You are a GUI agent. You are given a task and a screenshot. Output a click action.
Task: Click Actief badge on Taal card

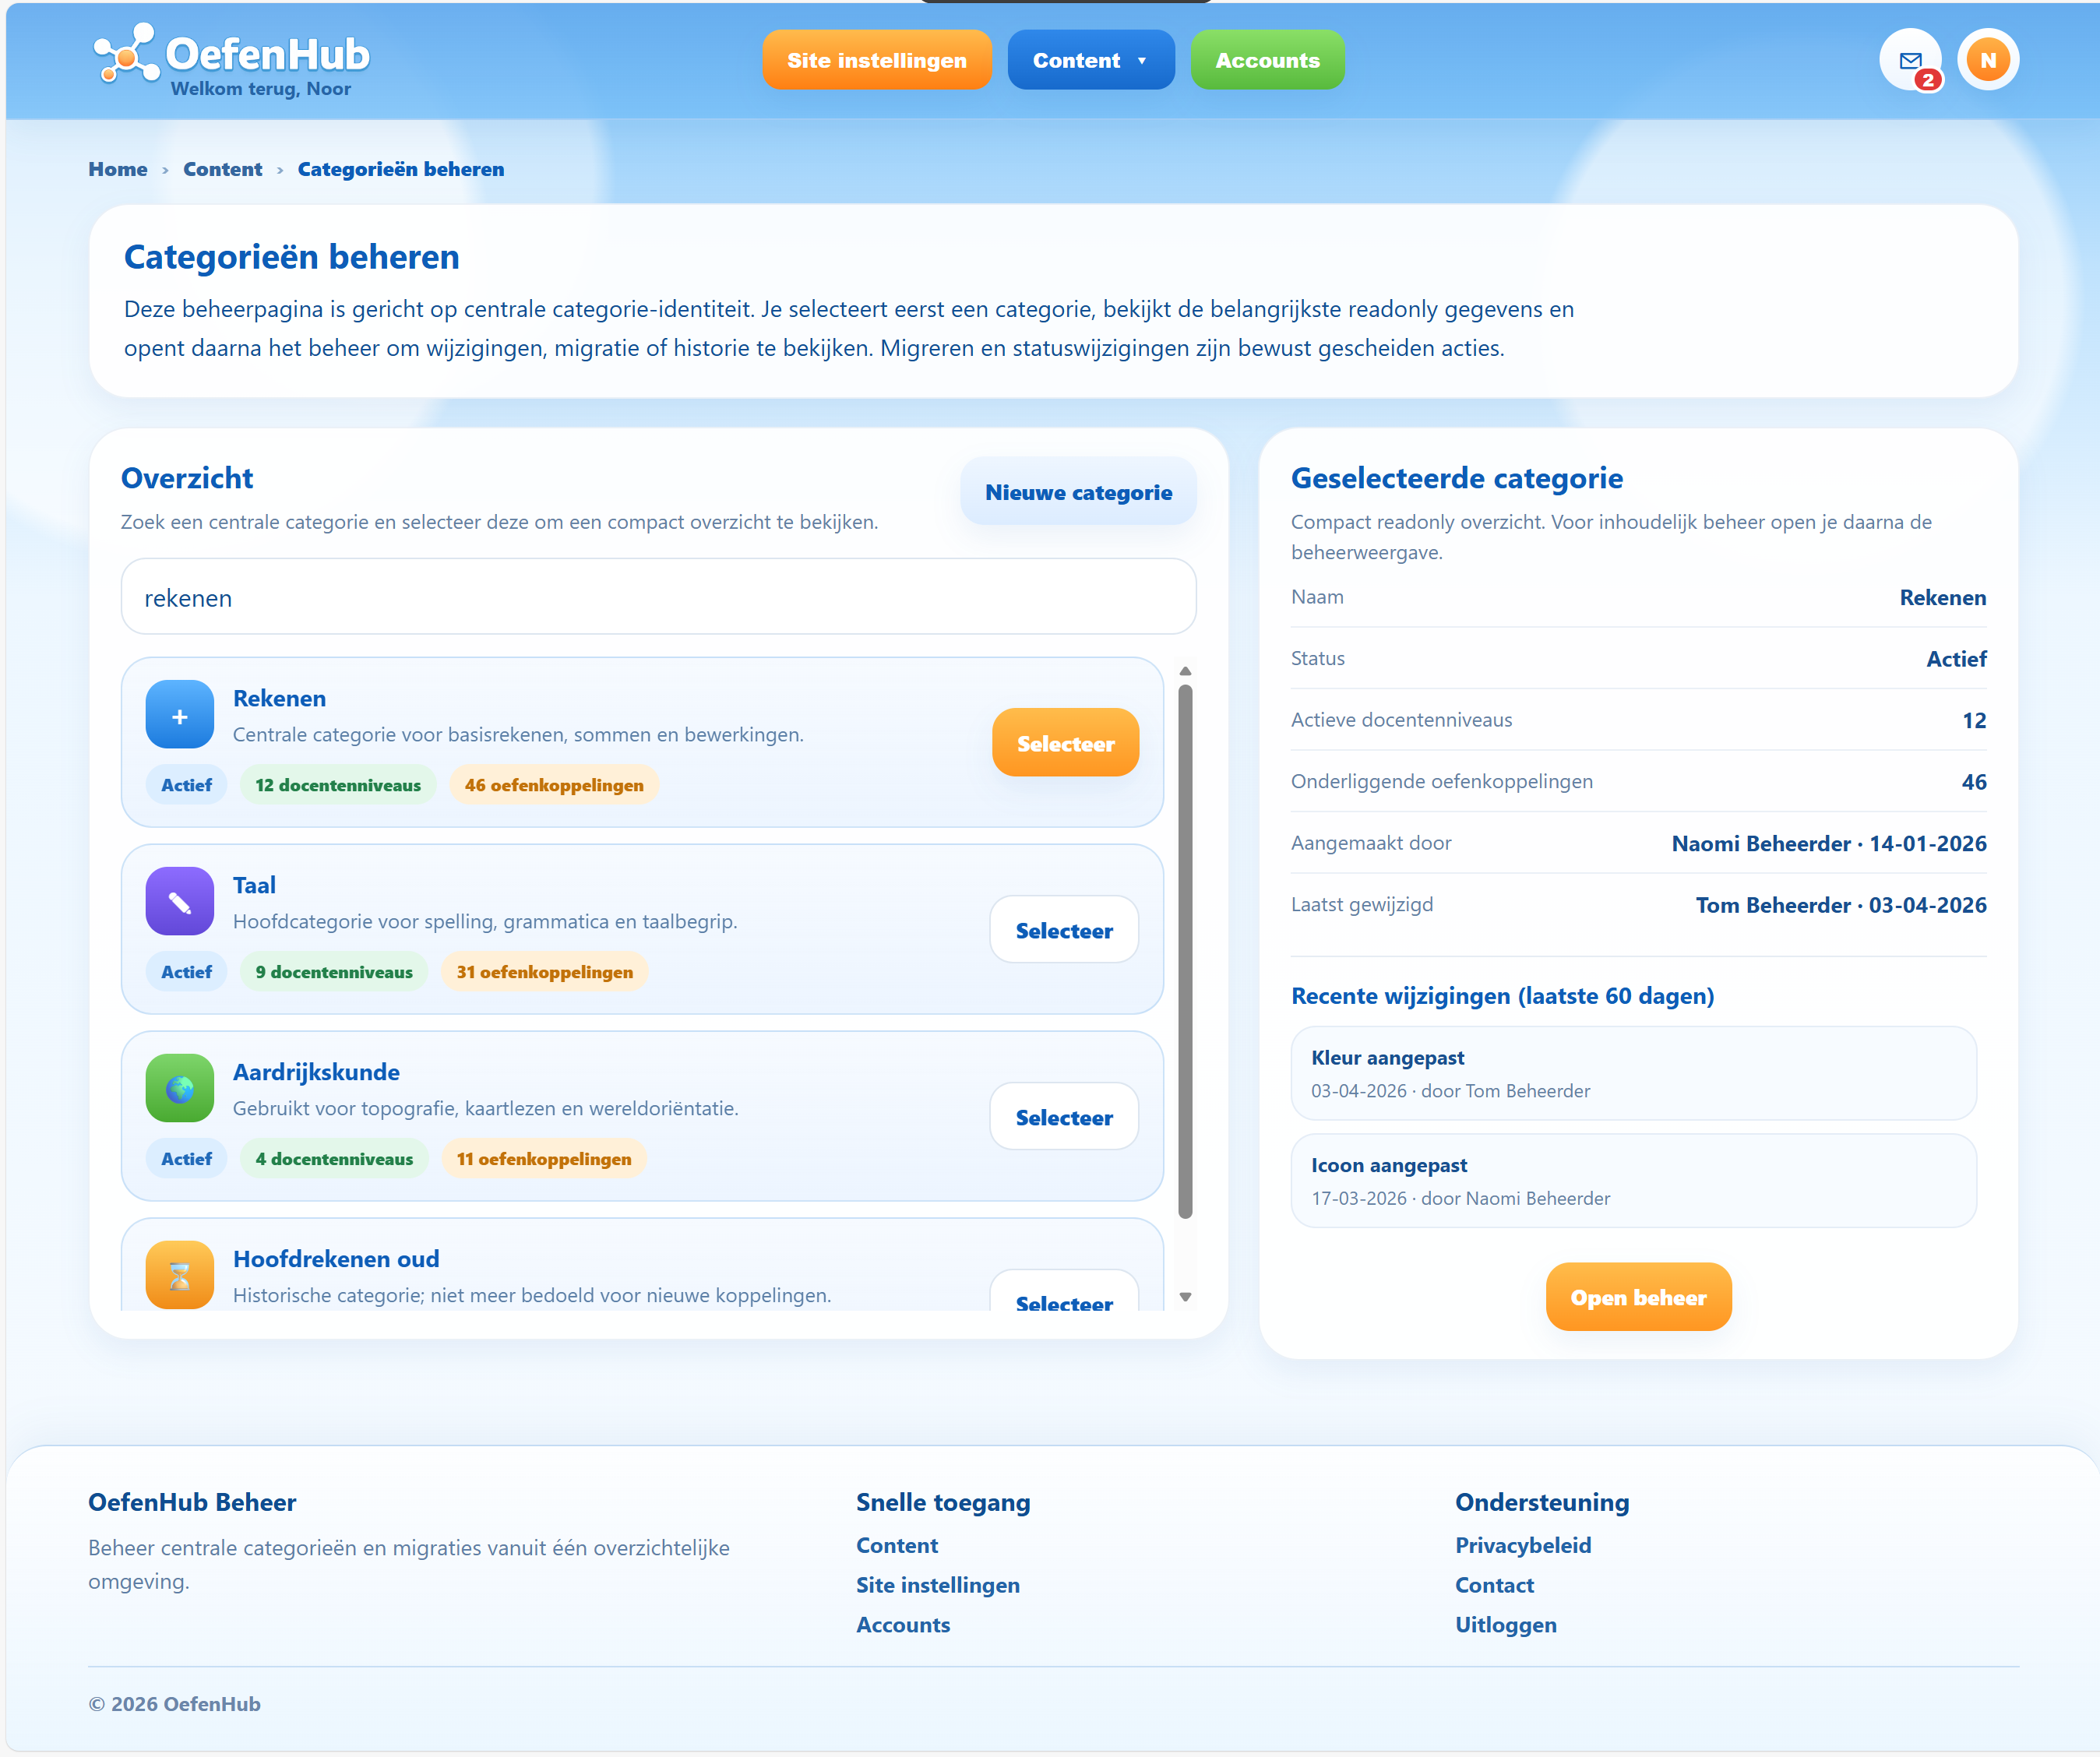point(187,973)
